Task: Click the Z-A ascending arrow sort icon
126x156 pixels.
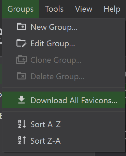Action: [x=22, y=140]
